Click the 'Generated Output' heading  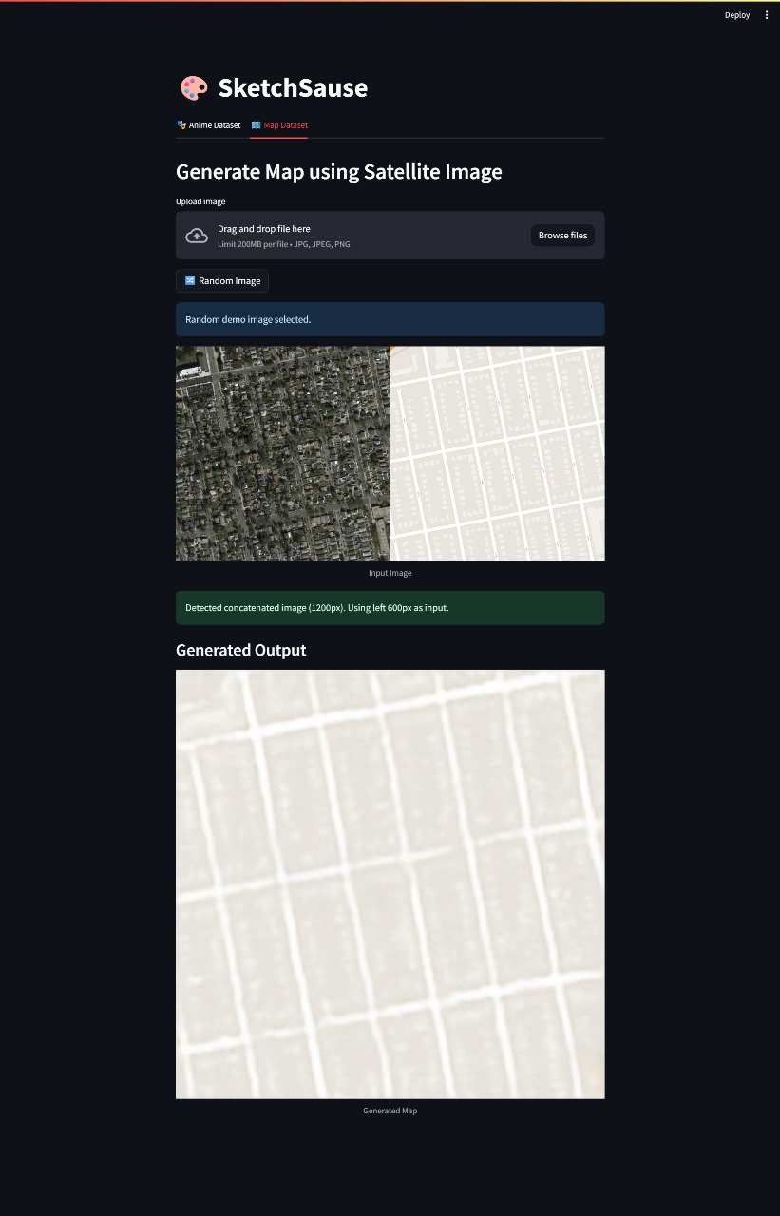(x=241, y=651)
